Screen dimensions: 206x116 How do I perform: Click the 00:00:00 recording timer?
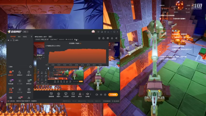(107, 101)
